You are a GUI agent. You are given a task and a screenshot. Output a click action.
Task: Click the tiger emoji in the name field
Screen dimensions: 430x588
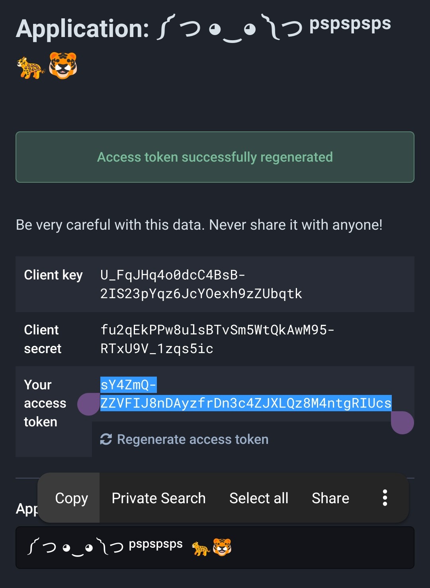(x=222, y=547)
